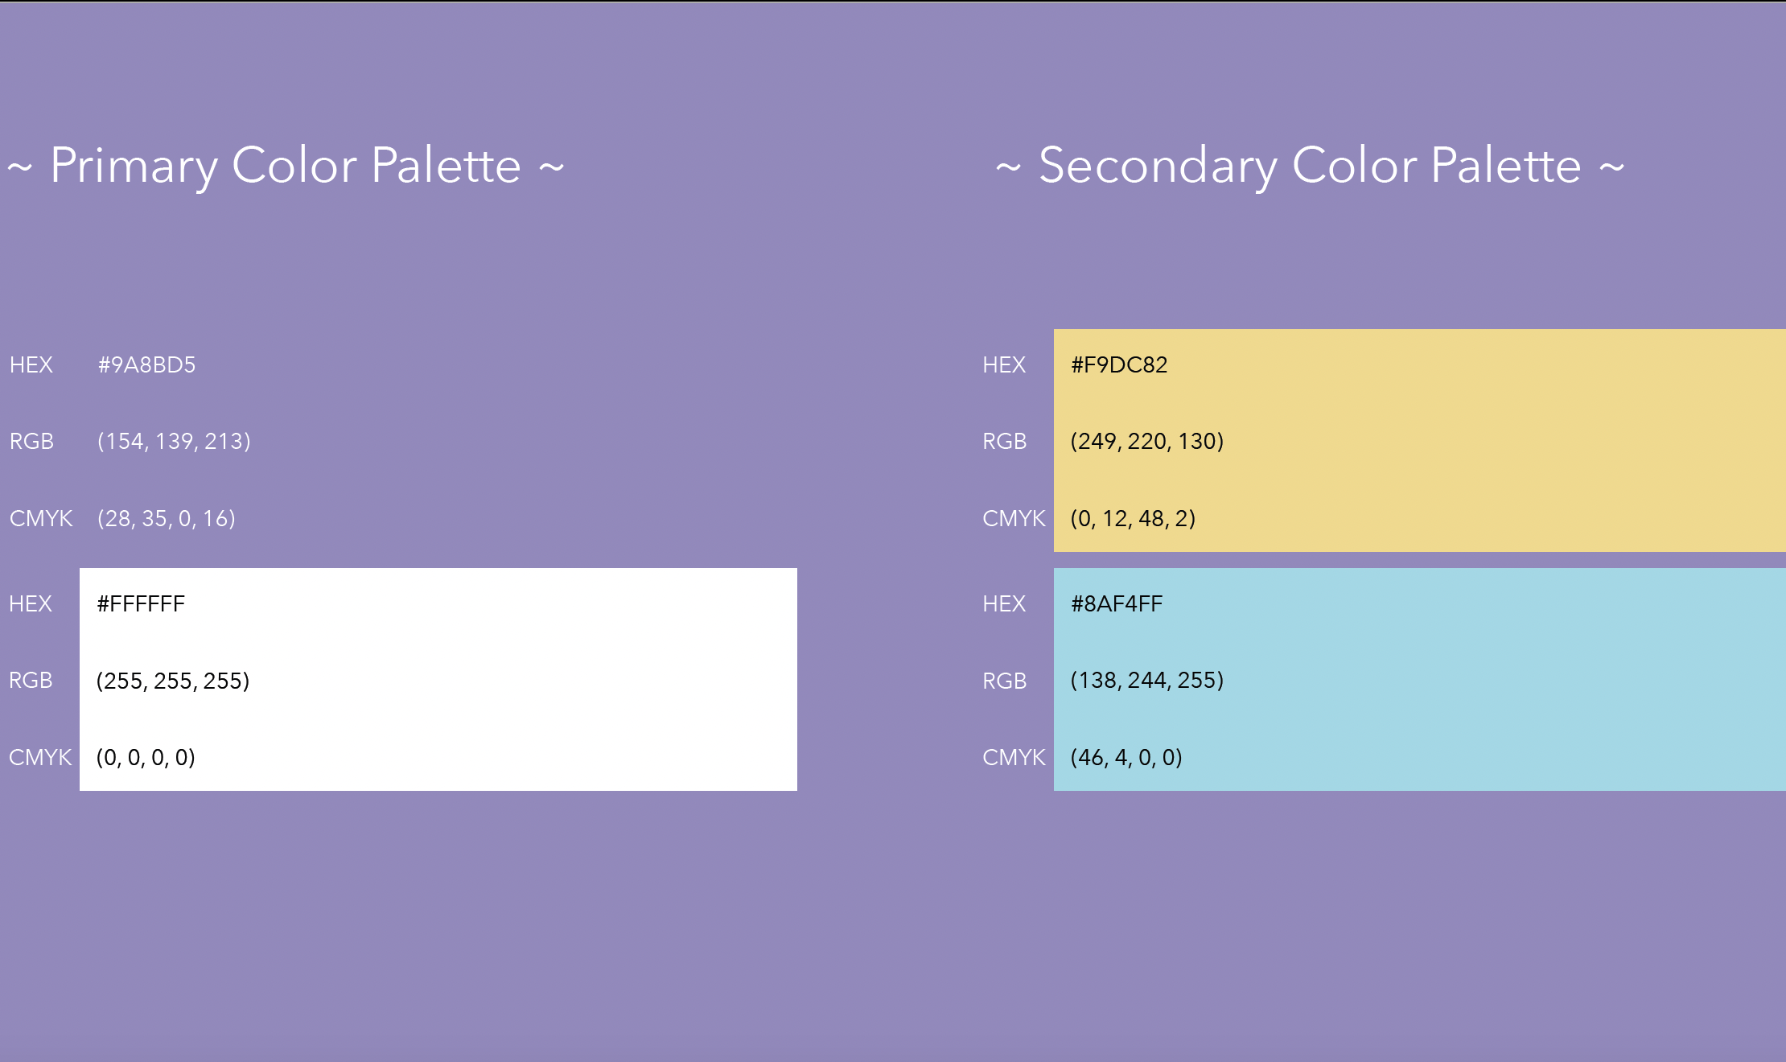Screen dimensions: 1786x1062
Task: Click the (154, 139, 213) RGB value
Action: tap(174, 442)
